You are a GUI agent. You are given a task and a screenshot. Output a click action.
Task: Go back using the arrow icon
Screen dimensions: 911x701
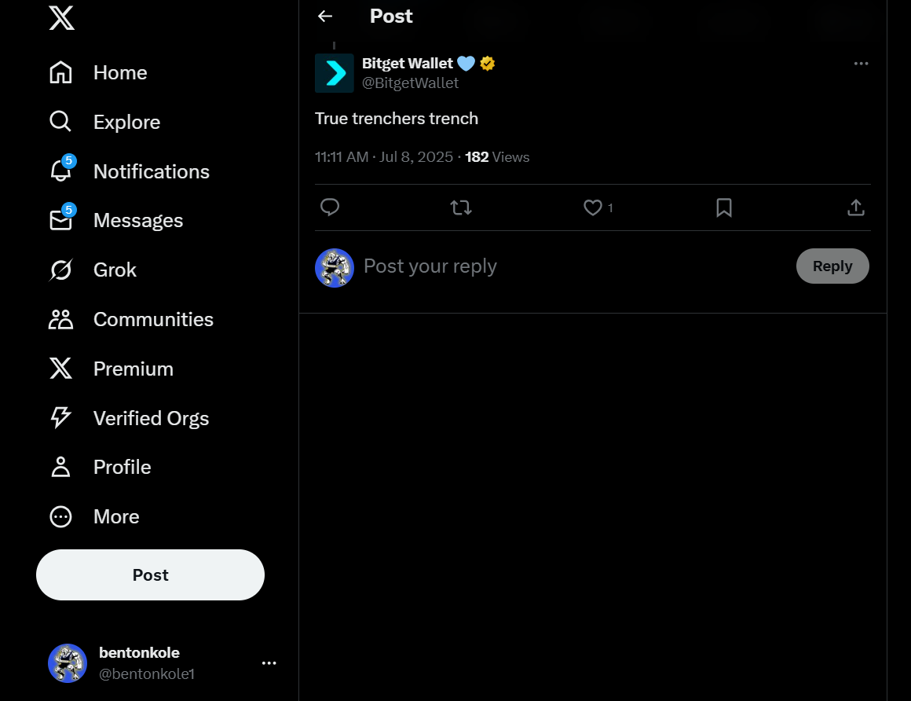325,17
